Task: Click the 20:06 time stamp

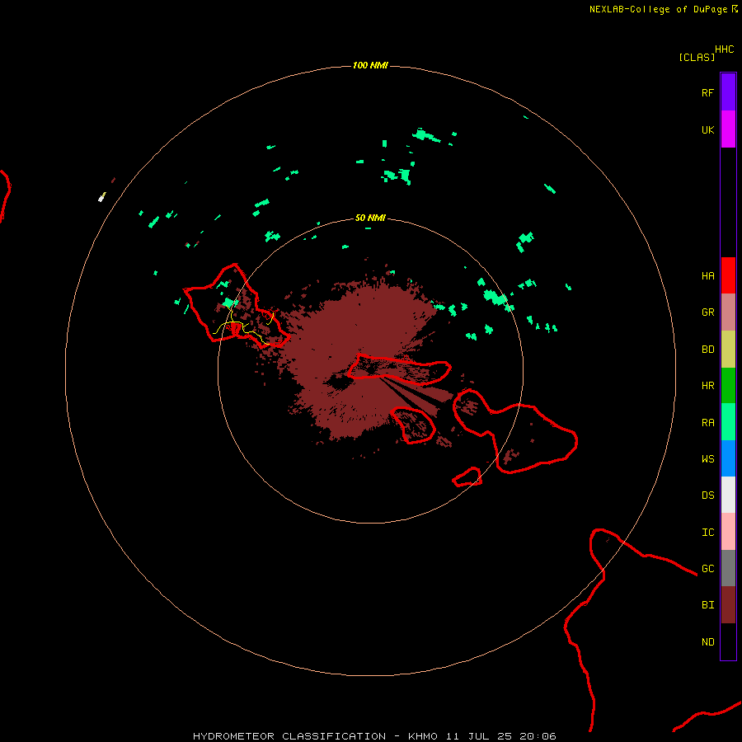Action: coord(538,736)
